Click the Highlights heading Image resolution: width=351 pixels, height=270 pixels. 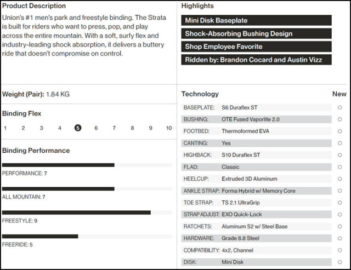pyautogui.click(x=197, y=6)
